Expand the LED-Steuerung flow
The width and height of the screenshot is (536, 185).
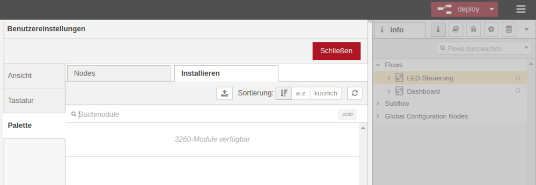tap(389, 78)
